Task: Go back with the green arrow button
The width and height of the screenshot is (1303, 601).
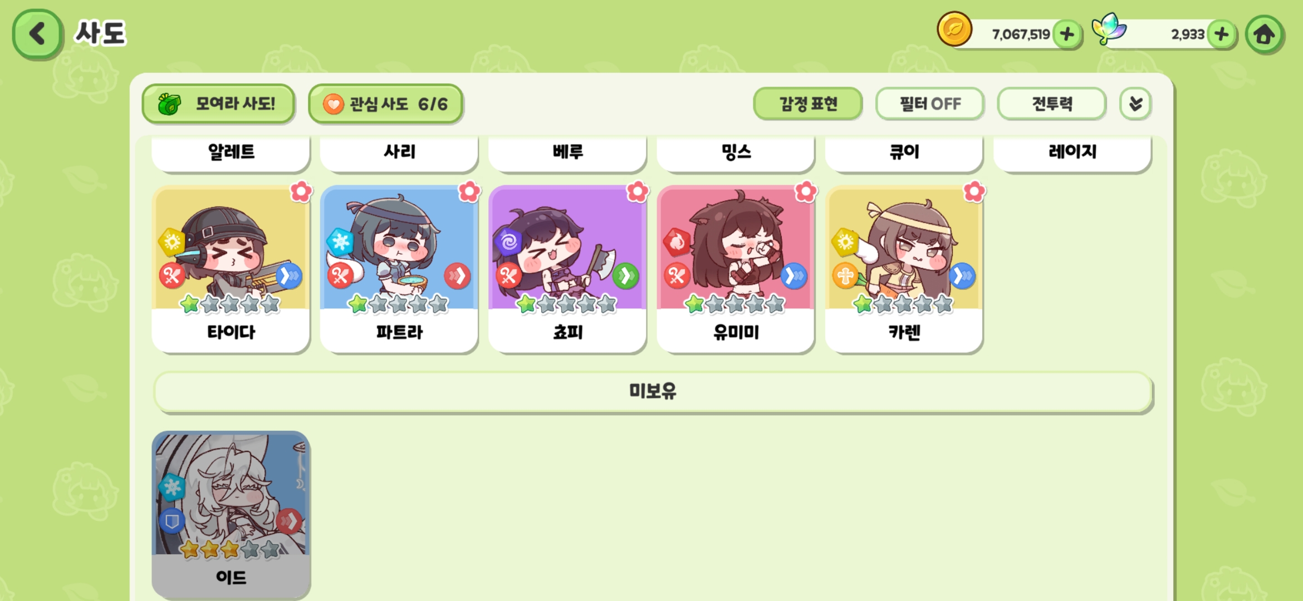Action: (x=37, y=34)
